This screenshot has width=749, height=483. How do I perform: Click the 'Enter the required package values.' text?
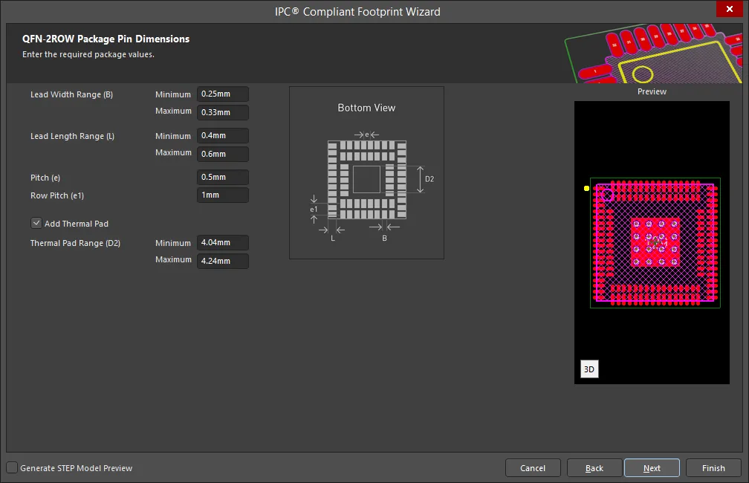(x=88, y=54)
